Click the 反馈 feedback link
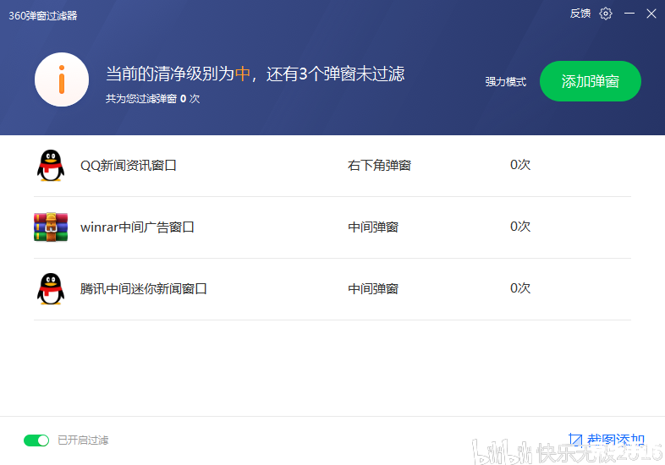 pyautogui.click(x=580, y=14)
